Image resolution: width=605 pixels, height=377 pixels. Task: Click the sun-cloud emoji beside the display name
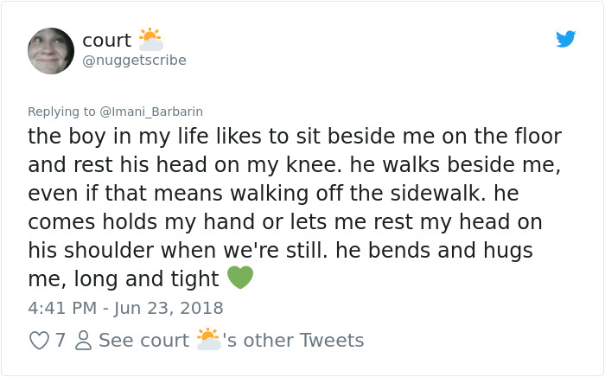pos(150,39)
